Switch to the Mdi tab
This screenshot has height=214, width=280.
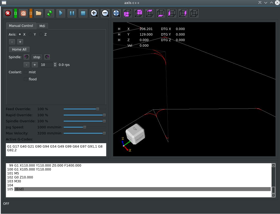coord(42,26)
